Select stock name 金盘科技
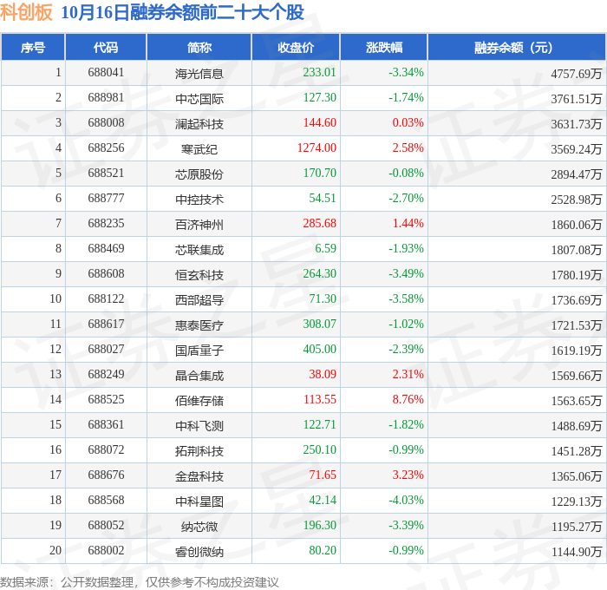Screen dimensions: 607x590 [199, 476]
